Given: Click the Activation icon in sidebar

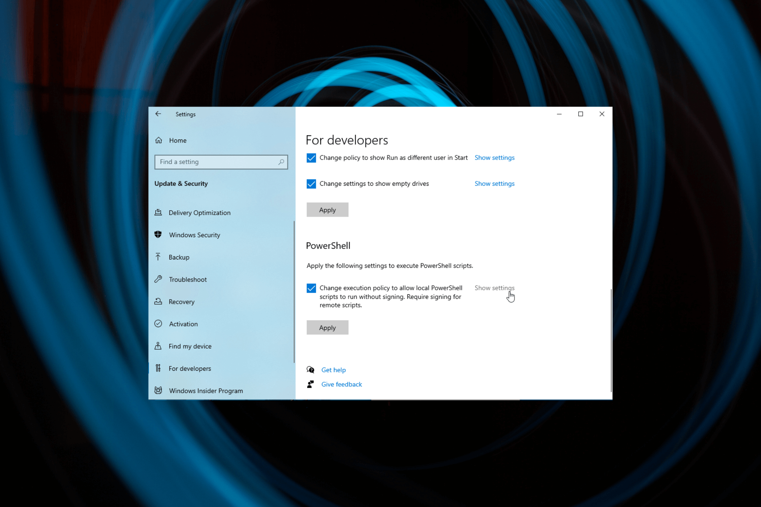Looking at the screenshot, I should (159, 324).
